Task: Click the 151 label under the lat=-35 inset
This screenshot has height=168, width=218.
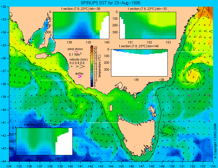Action: (x=130, y=42)
